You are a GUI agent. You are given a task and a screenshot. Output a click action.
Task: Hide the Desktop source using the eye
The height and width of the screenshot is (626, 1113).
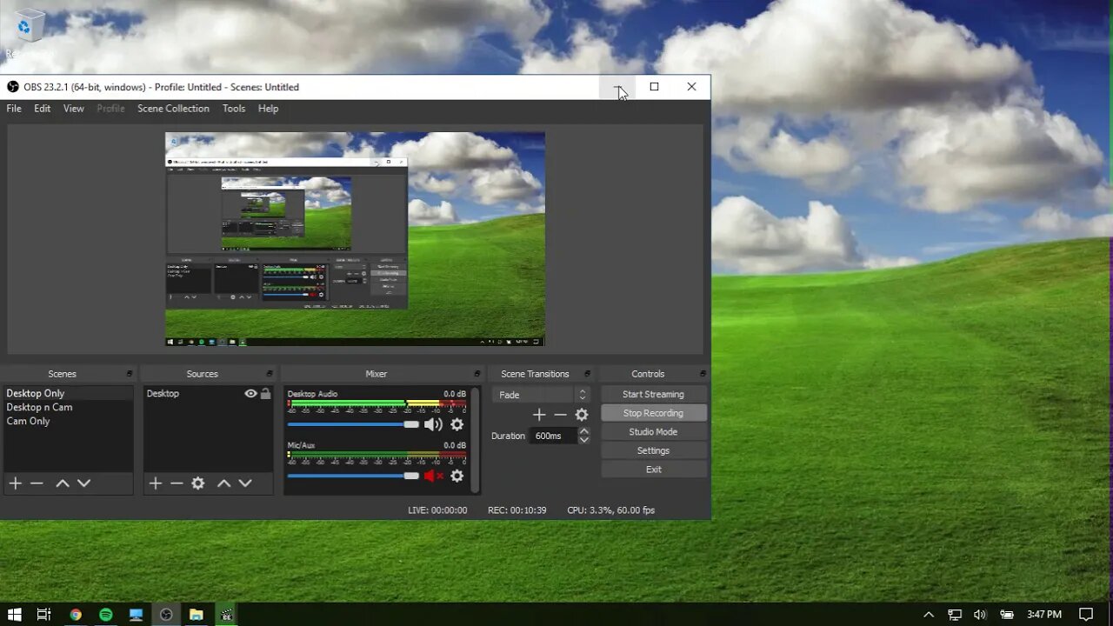pos(250,394)
